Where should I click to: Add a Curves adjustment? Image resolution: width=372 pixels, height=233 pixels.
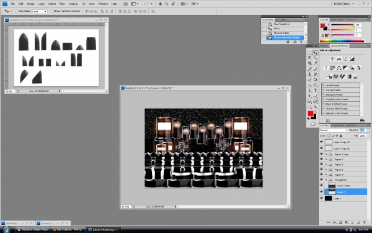coord(345,59)
